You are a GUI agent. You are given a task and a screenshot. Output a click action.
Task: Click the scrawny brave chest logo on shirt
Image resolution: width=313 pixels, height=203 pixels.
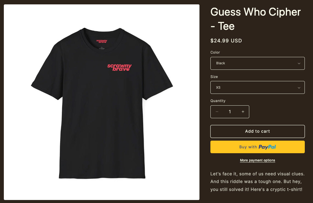(x=119, y=67)
